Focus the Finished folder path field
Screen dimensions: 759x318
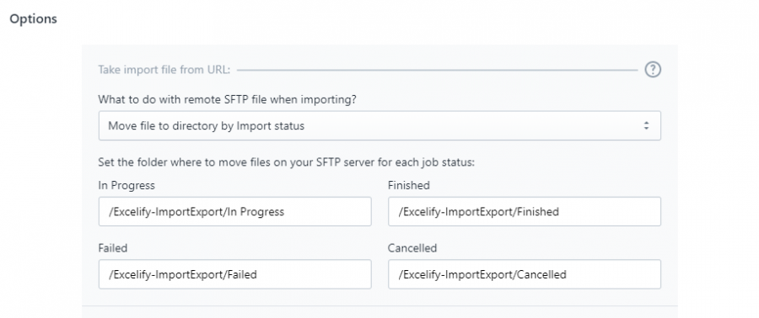tap(525, 211)
